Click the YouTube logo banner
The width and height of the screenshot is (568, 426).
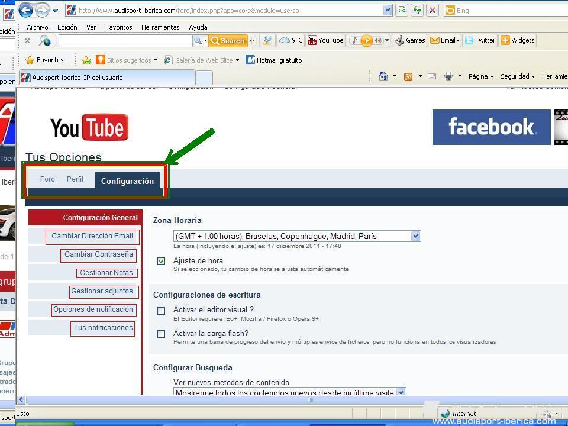(x=89, y=127)
